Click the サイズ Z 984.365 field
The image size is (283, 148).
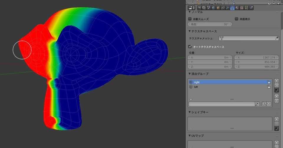point(257,66)
